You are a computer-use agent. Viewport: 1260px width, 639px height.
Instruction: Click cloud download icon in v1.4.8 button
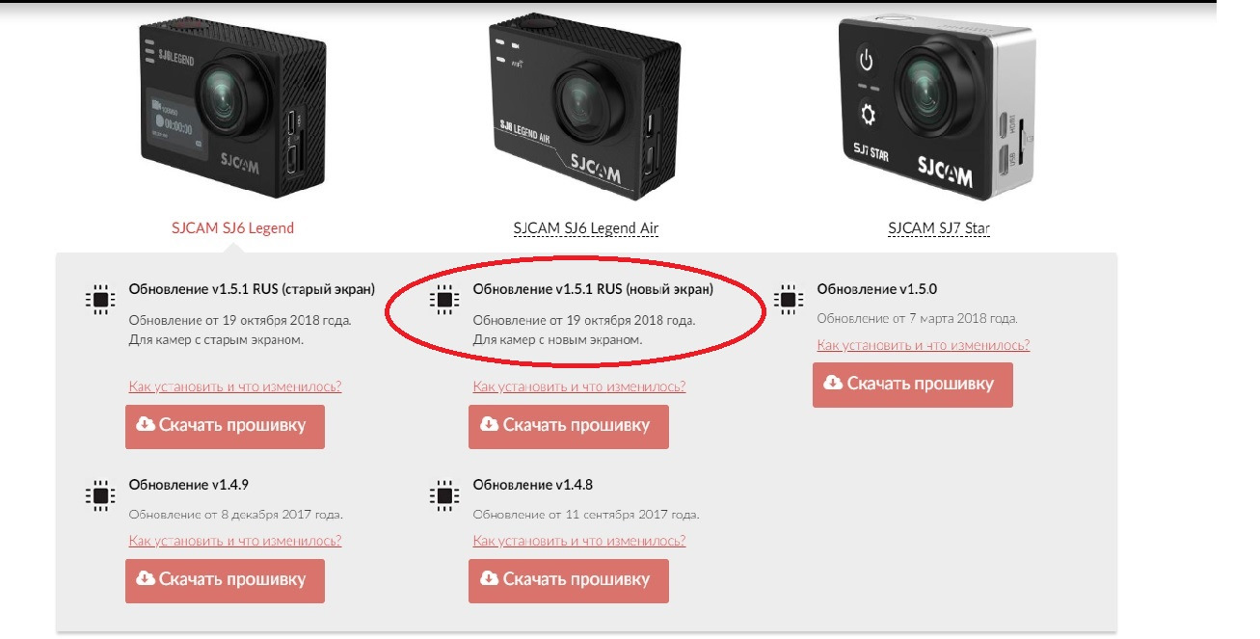pyautogui.click(x=490, y=578)
